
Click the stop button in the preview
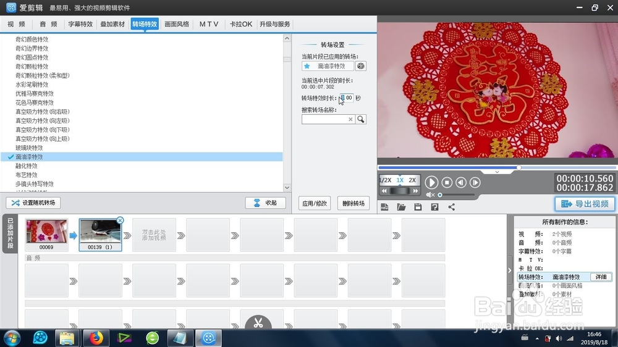point(447,182)
